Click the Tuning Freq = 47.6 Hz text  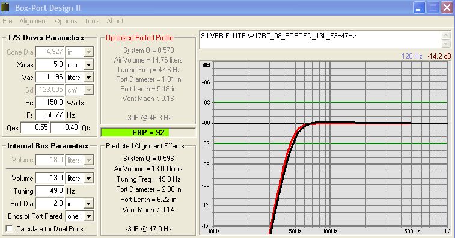[148, 70]
